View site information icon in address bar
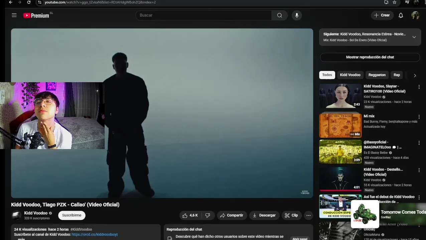 point(40,2)
